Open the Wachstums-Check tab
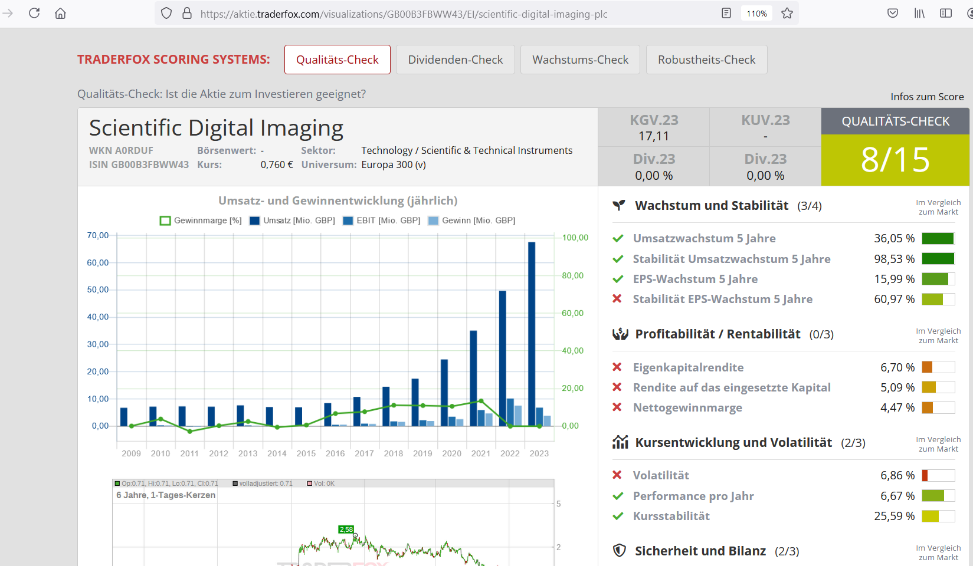 (580, 60)
